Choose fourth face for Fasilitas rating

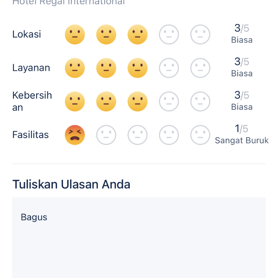coord(169,135)
